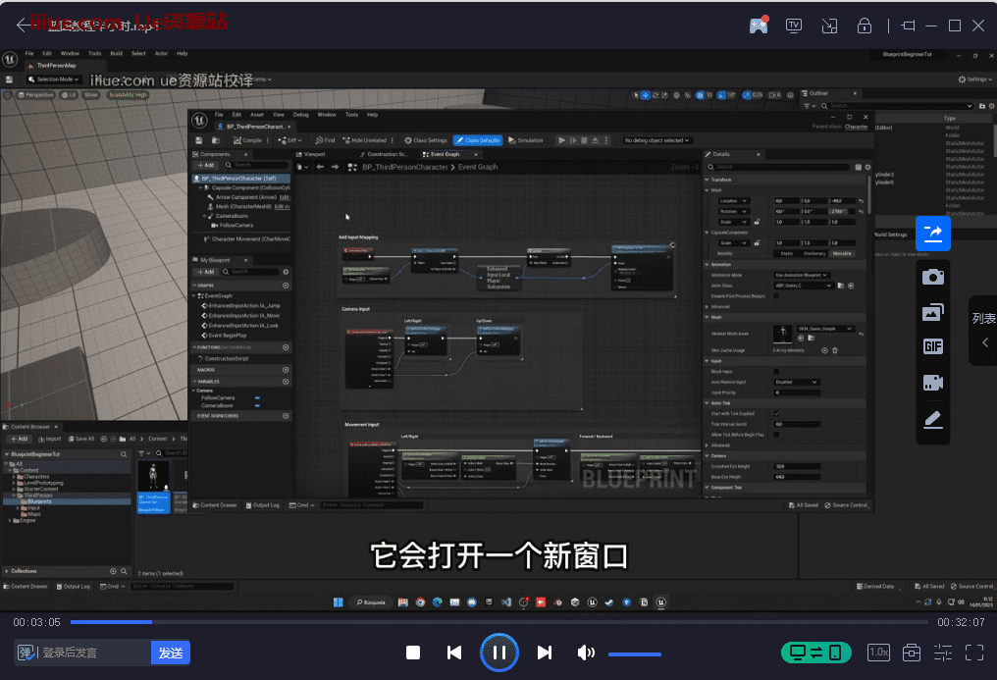The height and width of the screenshot is (680, 997).
Task: Pause the video playback
Action: [x=498, y=653]
